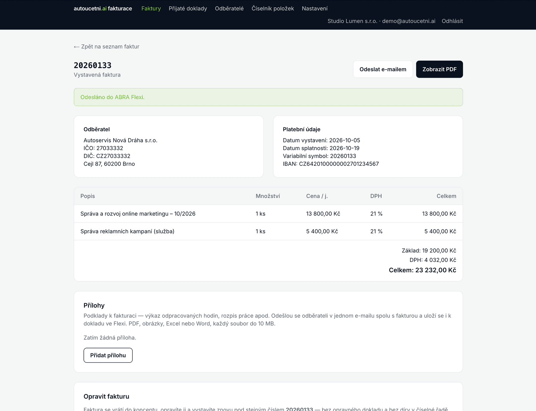Click the Opravit fakturu section heading
Screen dimensions: 536x411
pos(107,397)
